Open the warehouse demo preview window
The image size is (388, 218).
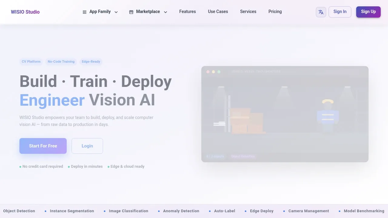pos(285,114)
